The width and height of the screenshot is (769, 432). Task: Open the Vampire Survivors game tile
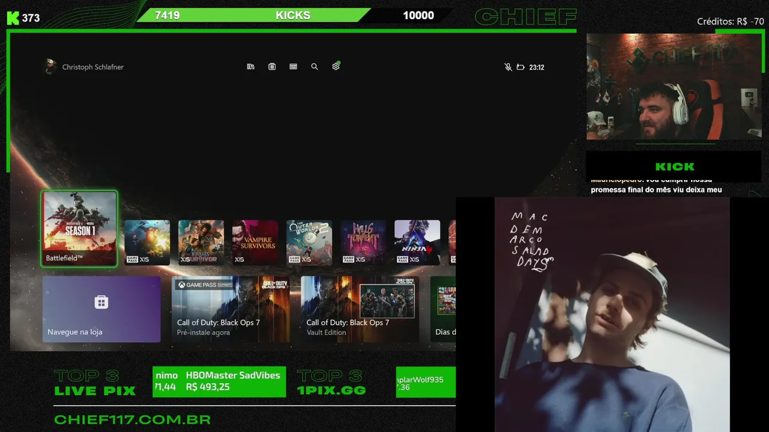tap(255, 242)
